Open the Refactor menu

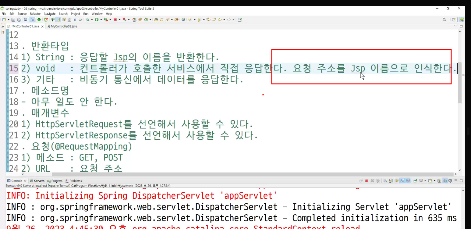pyautogui.click(x=35, y=14)
